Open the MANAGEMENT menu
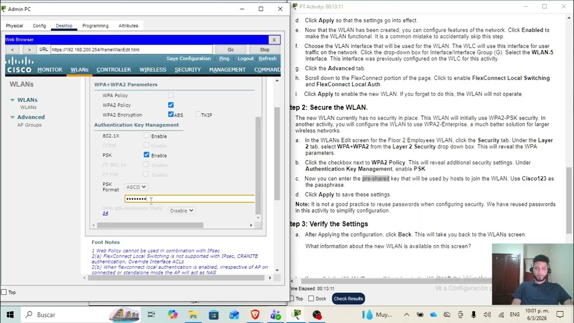Image resolution: width=574 pixels, height=323 pixels. 227,70
